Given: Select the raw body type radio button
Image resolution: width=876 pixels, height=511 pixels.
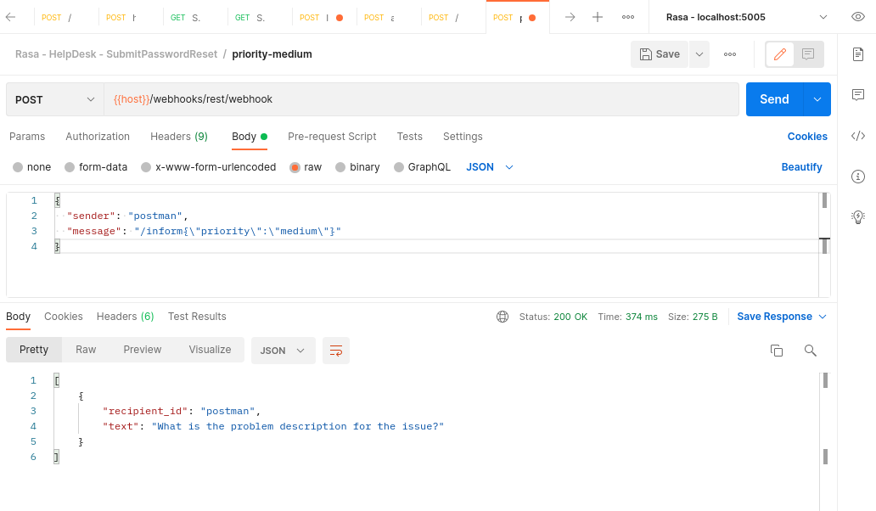Looking at the screenshot, I should point(295,167).
